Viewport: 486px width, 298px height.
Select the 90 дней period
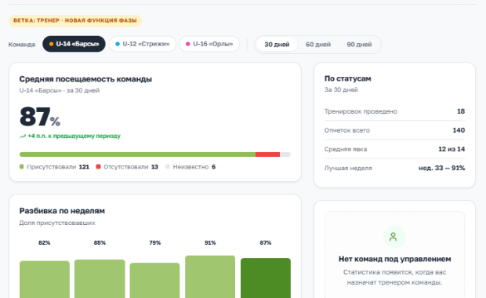click(x=359, y=45)
